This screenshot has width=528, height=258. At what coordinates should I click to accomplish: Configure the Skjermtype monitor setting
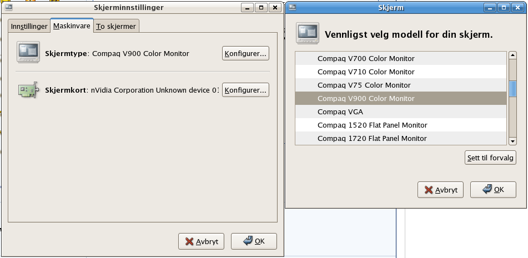[245, 53]
